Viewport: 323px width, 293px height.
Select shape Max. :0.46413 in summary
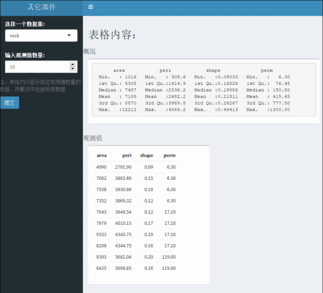[x=216, y=110]
